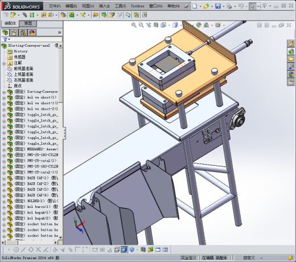Screen dimensions: 296x262
Task: Switch to DisplayManager tab icon
Action: pos(32,32)
